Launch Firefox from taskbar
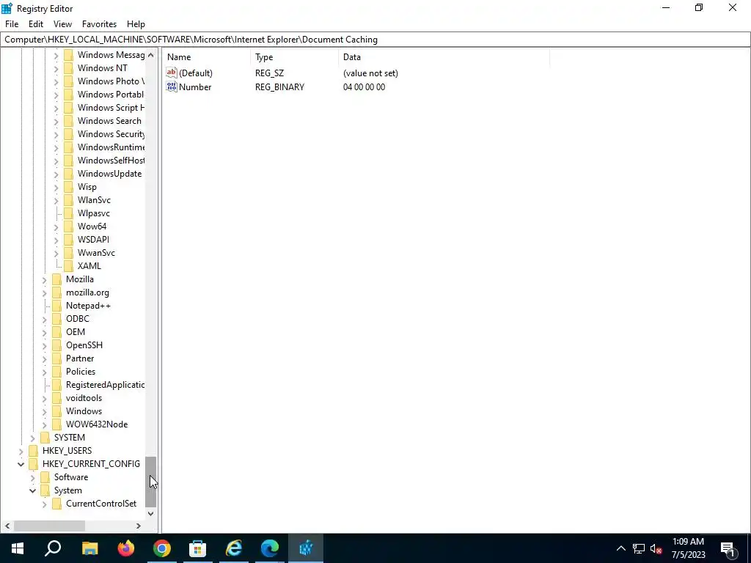This screenshot has height=563, width=751. 126,548
